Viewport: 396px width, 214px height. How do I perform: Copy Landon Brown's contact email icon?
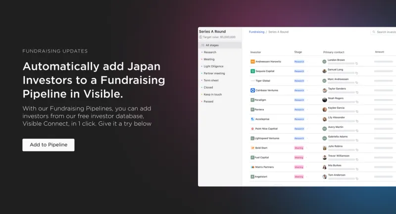click(x=357, y=64)
